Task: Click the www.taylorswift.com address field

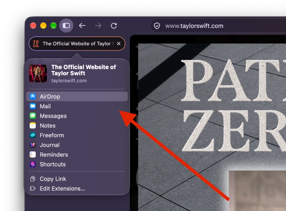Action: pos(218,26)
